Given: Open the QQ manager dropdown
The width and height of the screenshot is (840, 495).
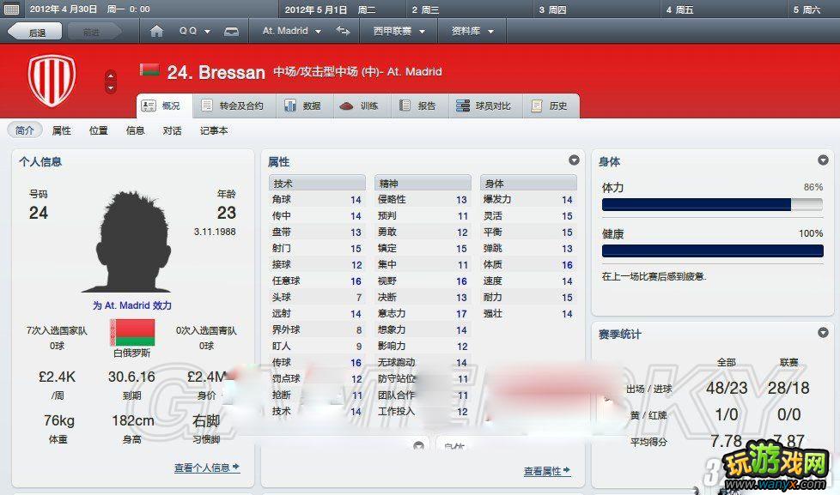Looking at the screenshot, I should tap(194, 32).
